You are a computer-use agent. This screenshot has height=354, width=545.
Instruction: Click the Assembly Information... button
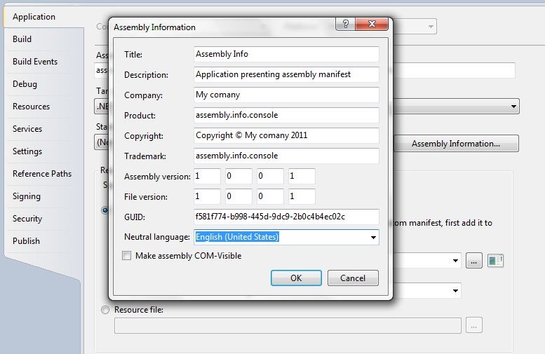tap(455, 144)
